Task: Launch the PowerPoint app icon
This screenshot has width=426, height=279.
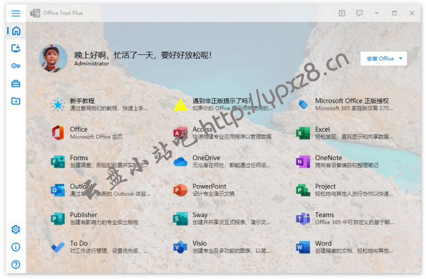Action: [x=181, y=190]
